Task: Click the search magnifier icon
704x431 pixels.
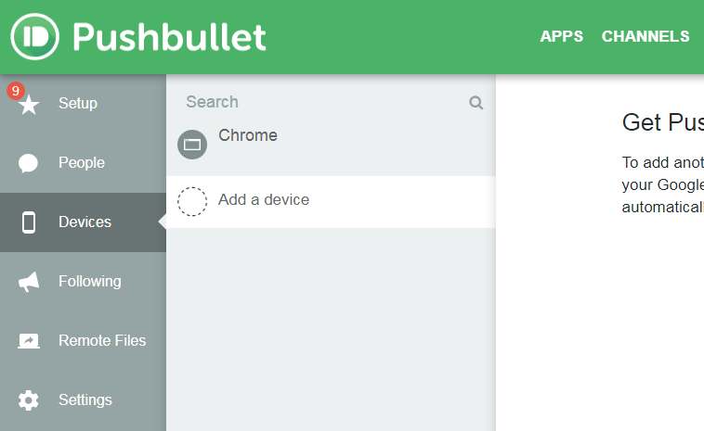Action: tap(476, 103)
